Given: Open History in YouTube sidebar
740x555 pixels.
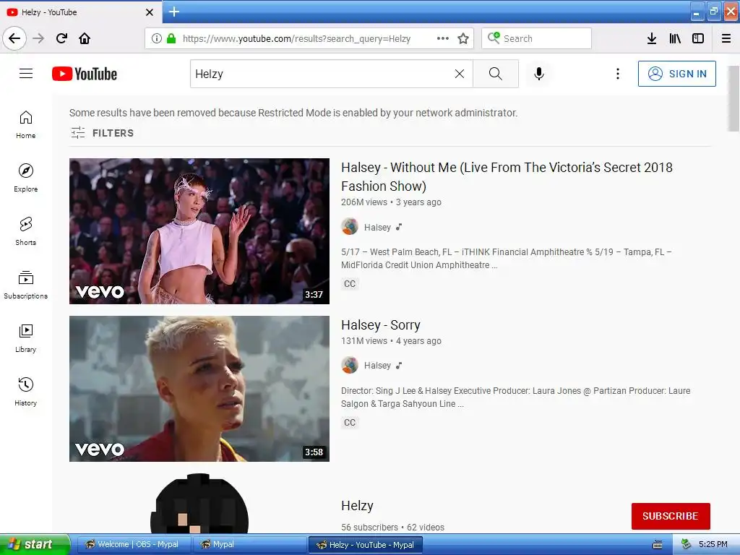Looking at the screenshot, I should click(26, 392).
